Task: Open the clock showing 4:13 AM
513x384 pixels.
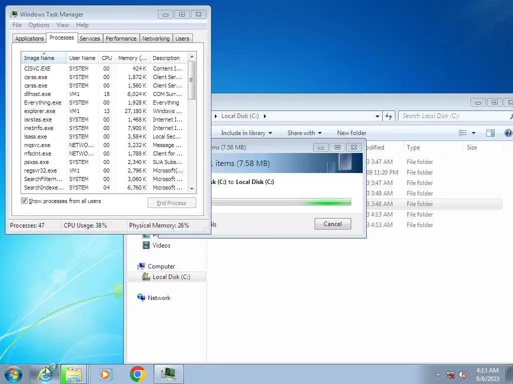Action: coord(487,374)
